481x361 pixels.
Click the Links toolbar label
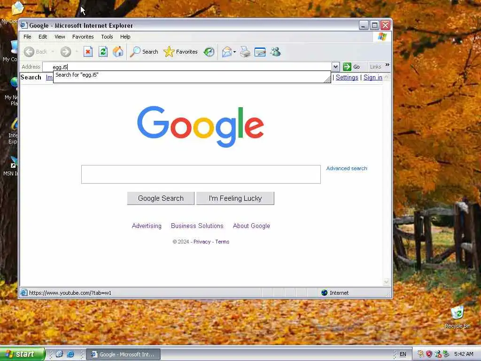(375, 67)
